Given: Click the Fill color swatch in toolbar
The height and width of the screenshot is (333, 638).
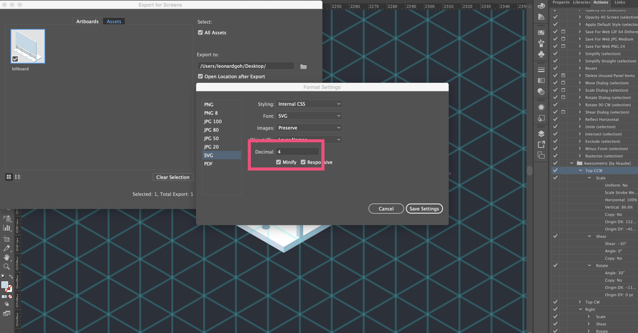Looking at the screenshot, I should tap(5, 285).
